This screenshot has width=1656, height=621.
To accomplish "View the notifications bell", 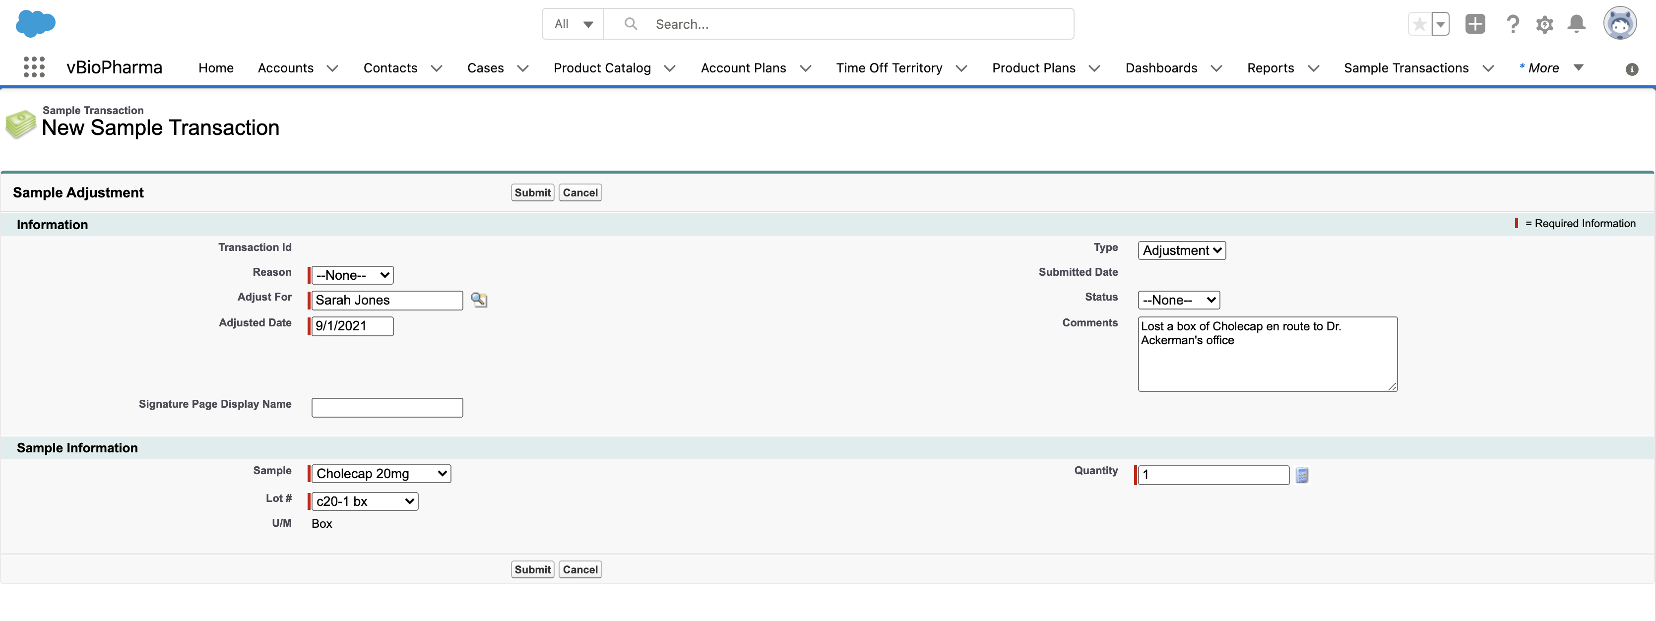I will (1576, 24).
